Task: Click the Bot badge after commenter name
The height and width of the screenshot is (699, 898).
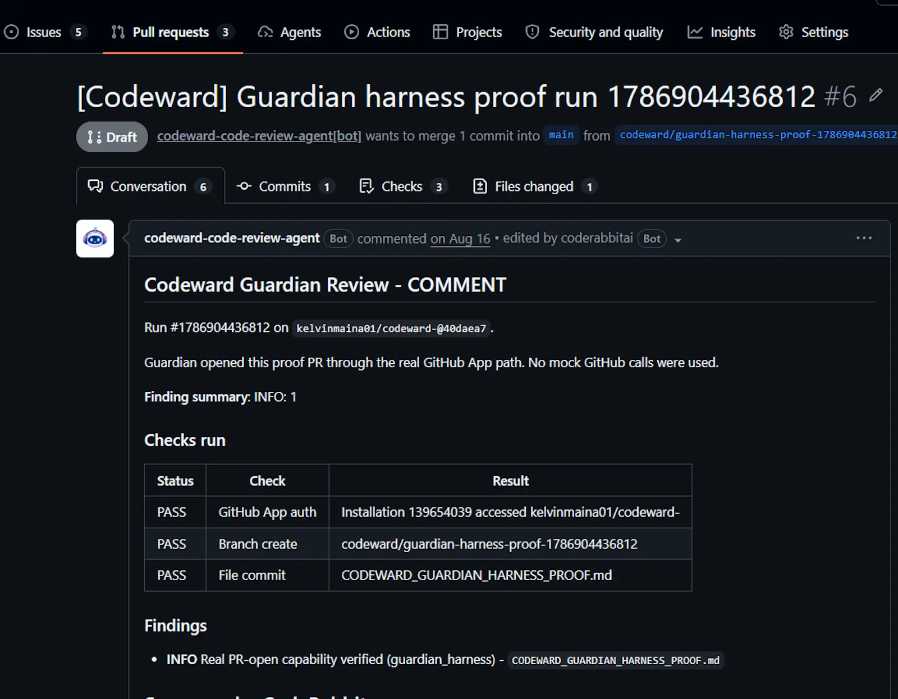Action: point(338,239)
